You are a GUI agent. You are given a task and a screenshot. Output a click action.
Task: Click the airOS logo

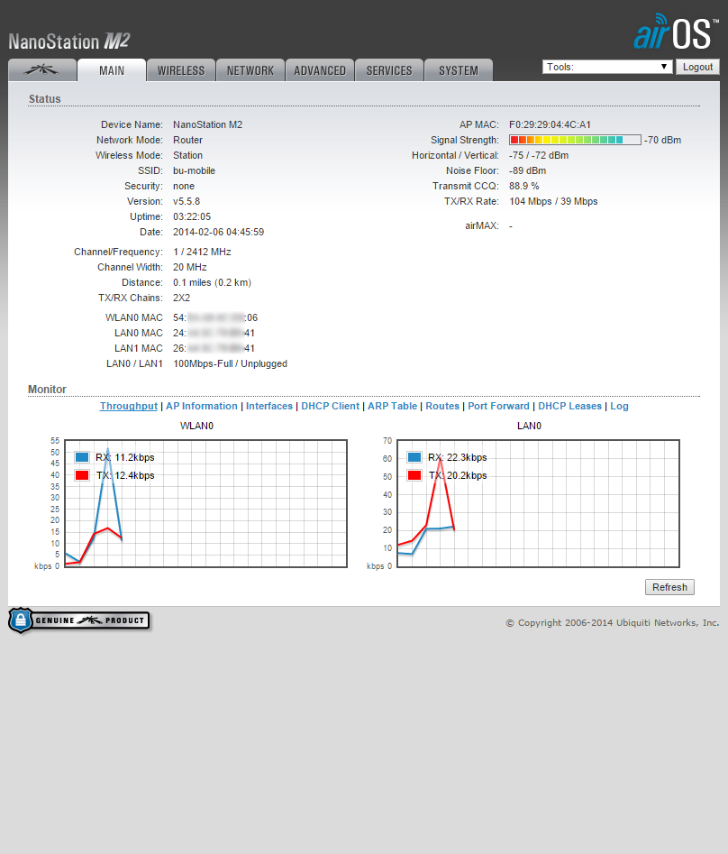(676, 32)
